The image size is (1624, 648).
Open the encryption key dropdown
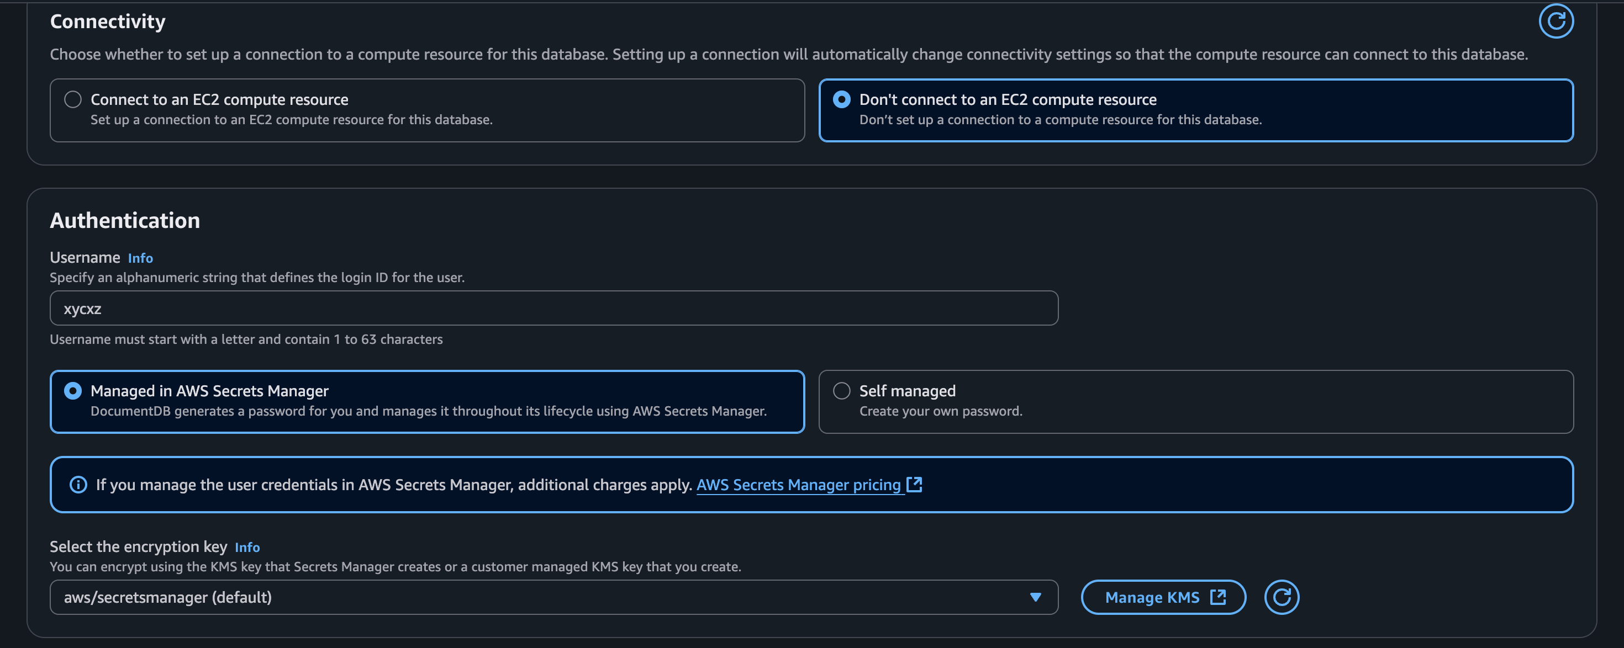coord(542,597)
